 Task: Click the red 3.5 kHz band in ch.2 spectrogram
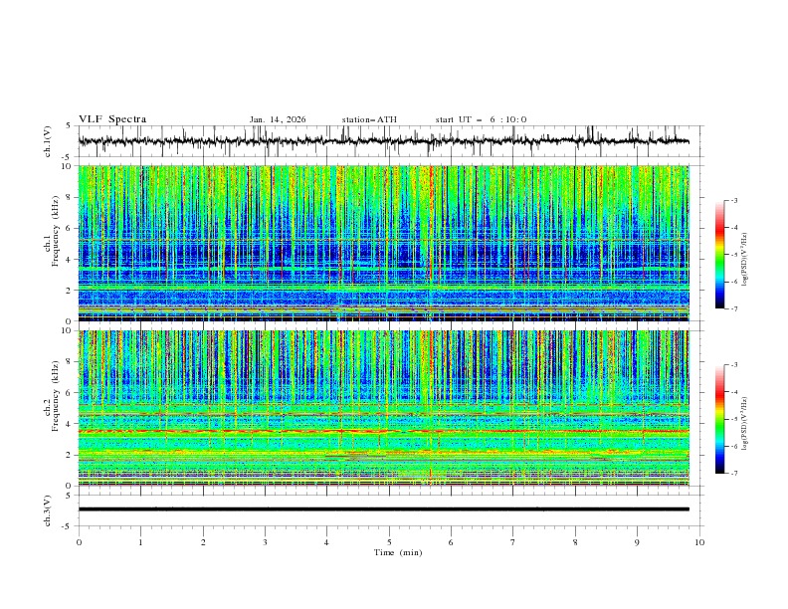click(x=383, y=431)
